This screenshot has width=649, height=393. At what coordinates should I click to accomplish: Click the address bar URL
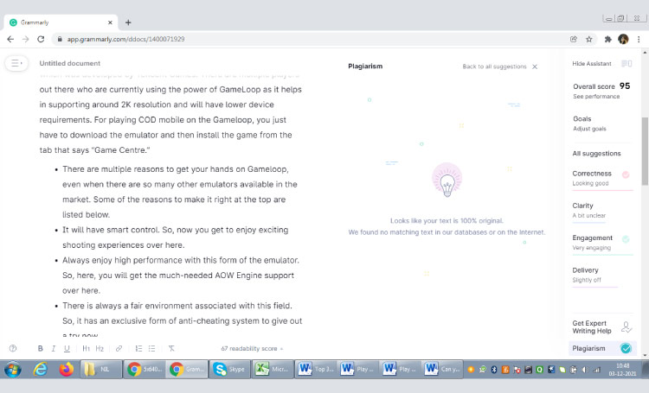(x=125, y=39)
